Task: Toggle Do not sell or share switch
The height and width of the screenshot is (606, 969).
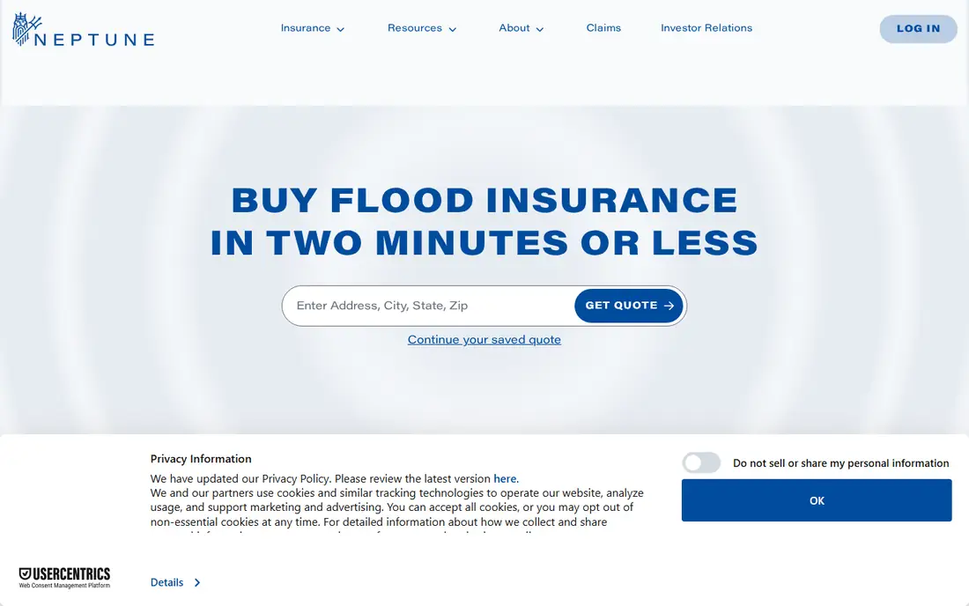Action: pos(701,462)
